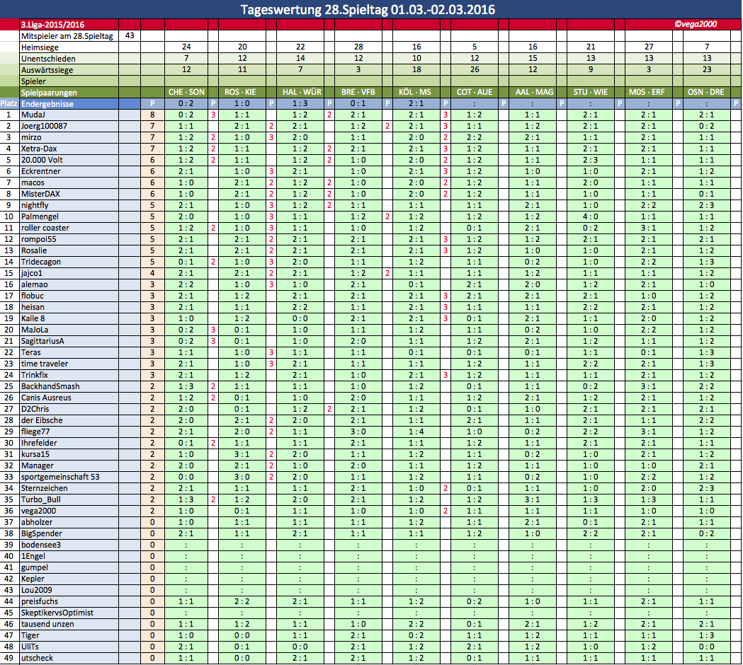Viewport: 743px width, 665px height.
Task: Click player name Canis Ausreus
Action: pos(46,398)
